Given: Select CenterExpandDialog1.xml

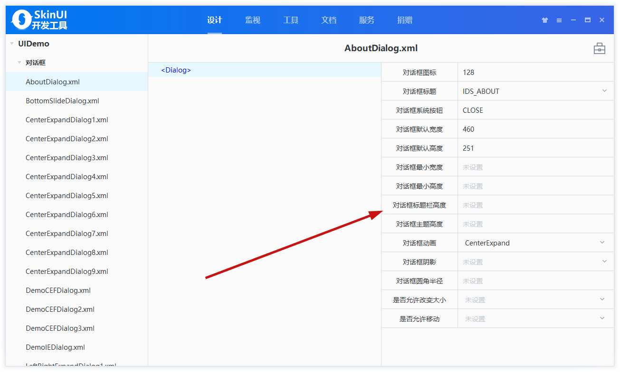Looking at the screenshot, I should [77, 119].
